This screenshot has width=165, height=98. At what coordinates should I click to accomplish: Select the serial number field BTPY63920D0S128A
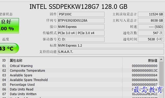(x=81, y=21)
